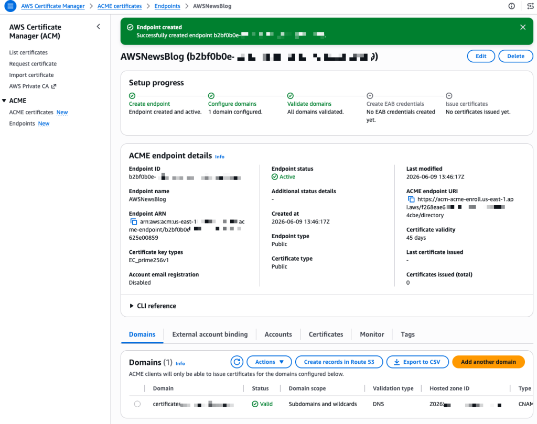Screen dimensions: 537x424
Task: Expand the CLI reference section
Action: click(153, 306)
